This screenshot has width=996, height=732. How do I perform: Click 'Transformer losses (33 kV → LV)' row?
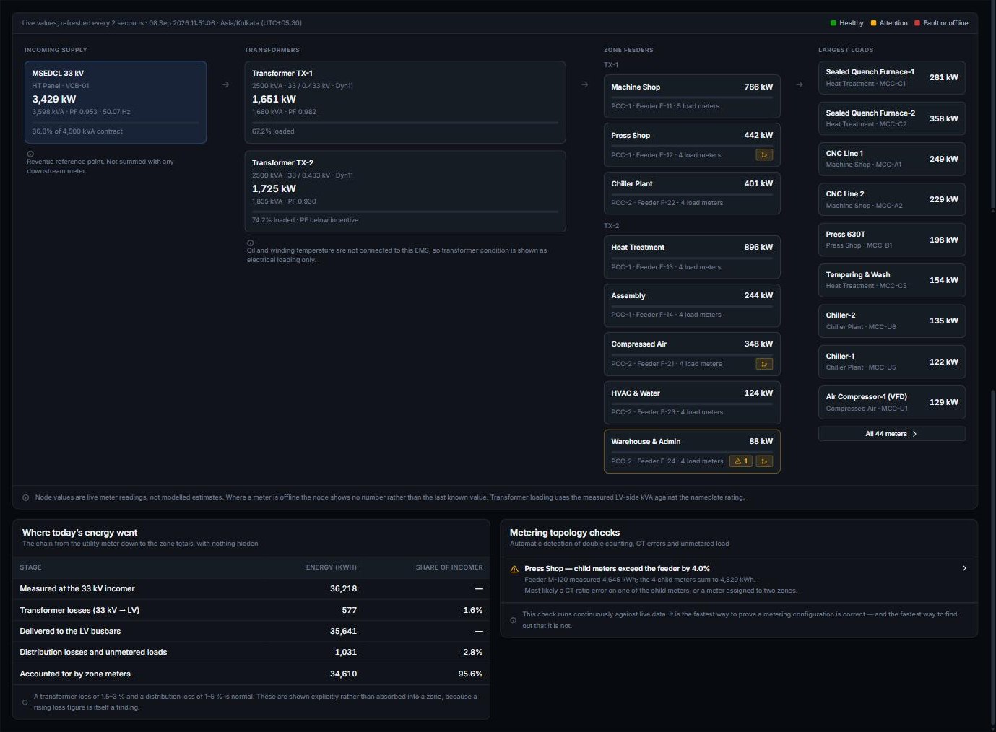point(251,610)
